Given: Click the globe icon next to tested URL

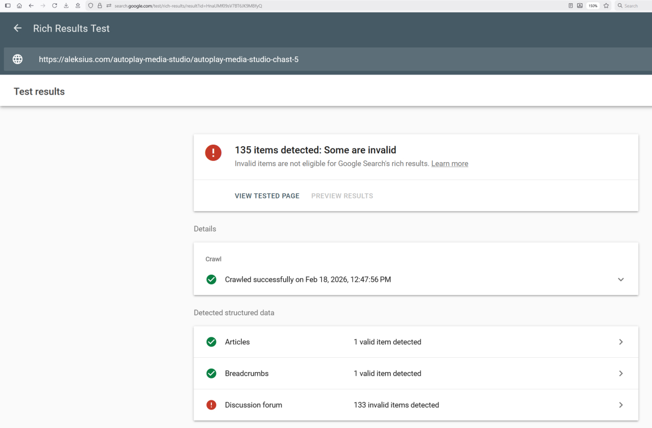Looking at the screenshot, I should pos(18,59).
